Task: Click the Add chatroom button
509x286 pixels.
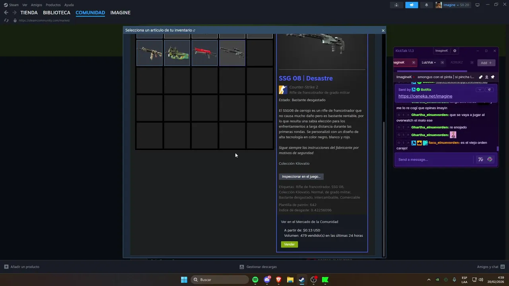Action: [x=486, y=63]
